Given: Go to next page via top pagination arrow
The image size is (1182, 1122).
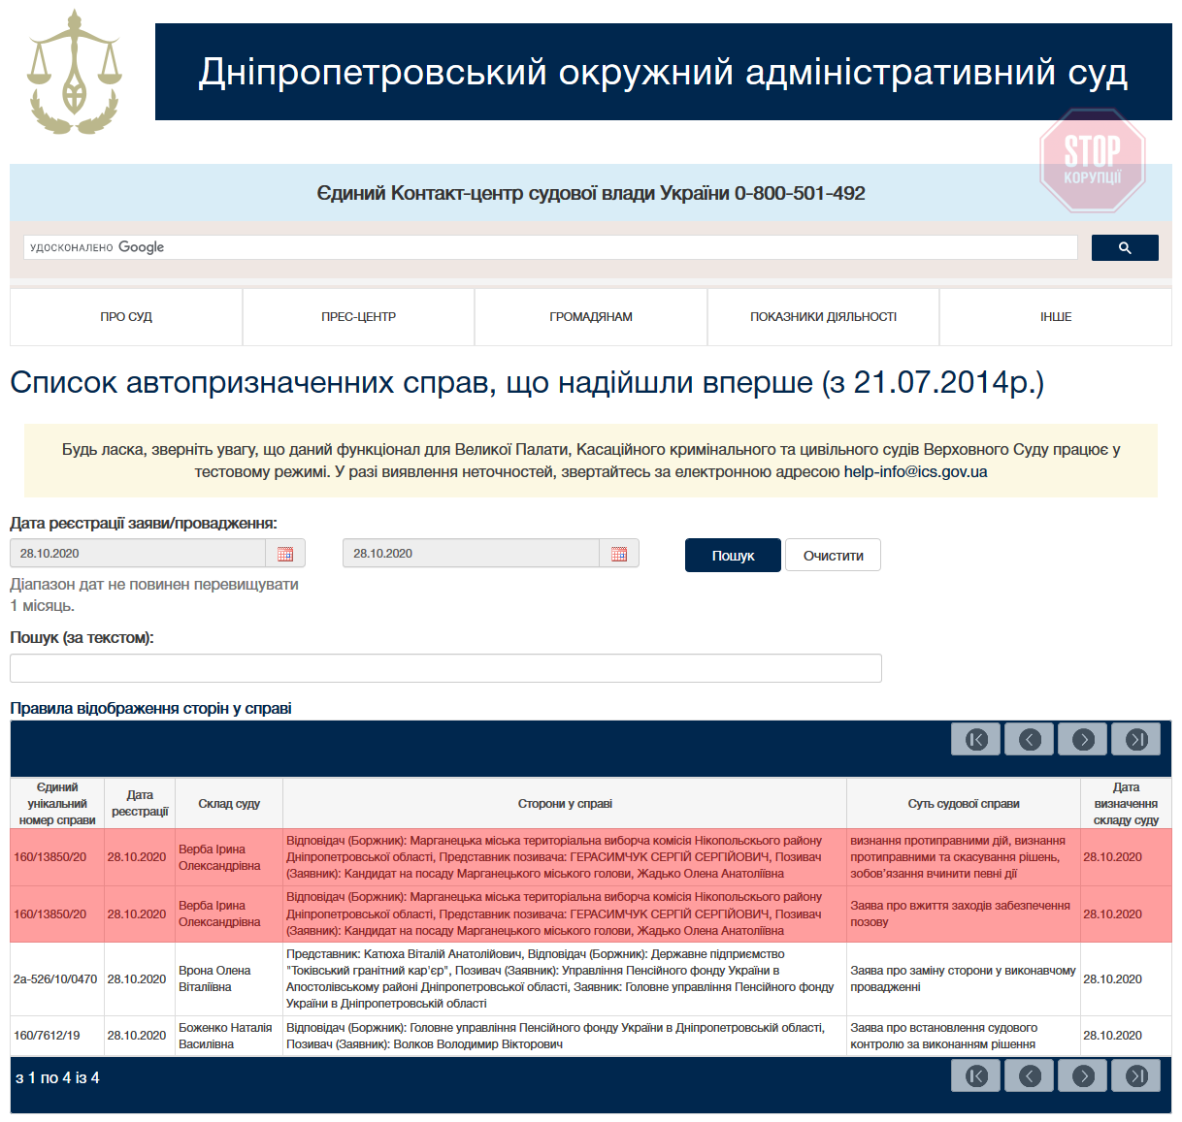Looking at the screenshot, I should click(x=1082, y=739).
